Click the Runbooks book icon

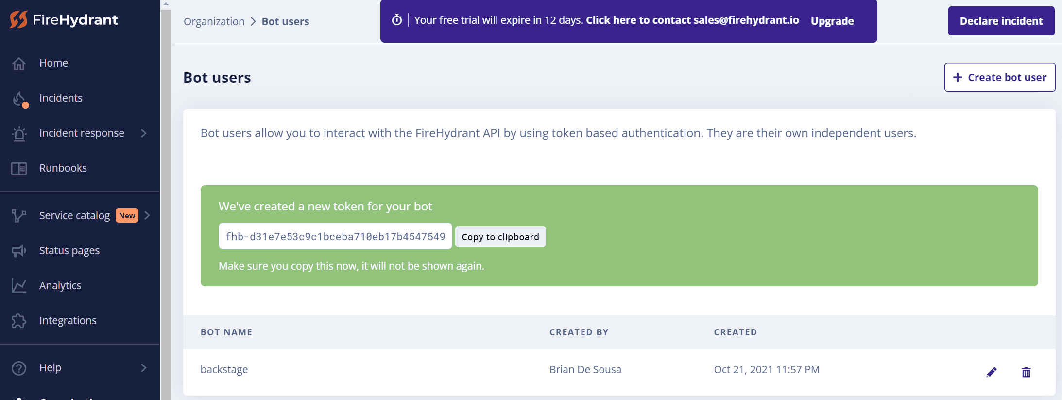pyautogui.click(x=19, y=169)
